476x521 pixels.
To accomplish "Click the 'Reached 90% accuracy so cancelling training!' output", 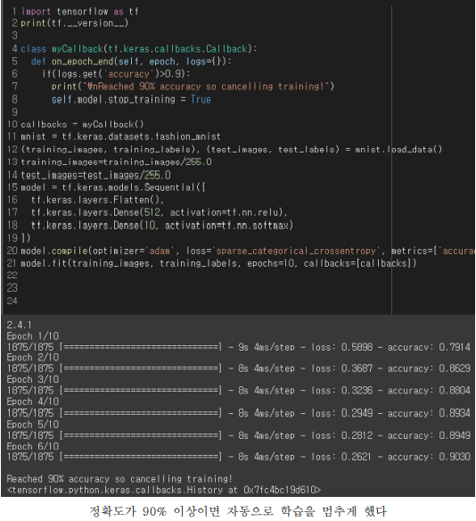I will tap(119, 479).
